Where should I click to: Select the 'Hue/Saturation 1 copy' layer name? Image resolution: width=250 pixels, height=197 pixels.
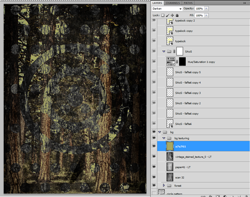pos(201,62)
